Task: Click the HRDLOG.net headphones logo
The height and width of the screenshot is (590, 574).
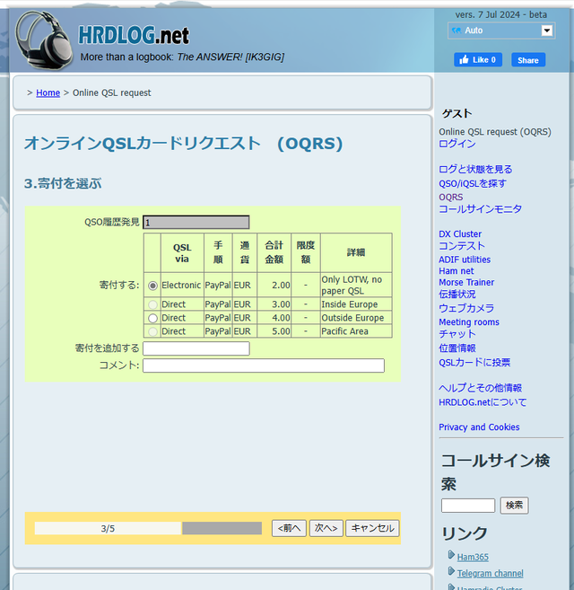Action: 43,40
